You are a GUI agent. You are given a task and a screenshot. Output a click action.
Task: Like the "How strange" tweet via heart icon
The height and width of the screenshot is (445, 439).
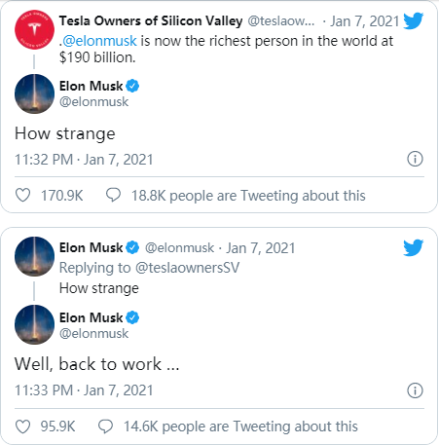click(x=23, y=196)
